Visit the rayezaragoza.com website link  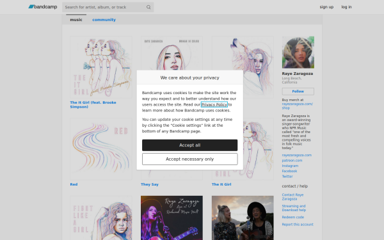pyautogui.click(x=296, y=155)
